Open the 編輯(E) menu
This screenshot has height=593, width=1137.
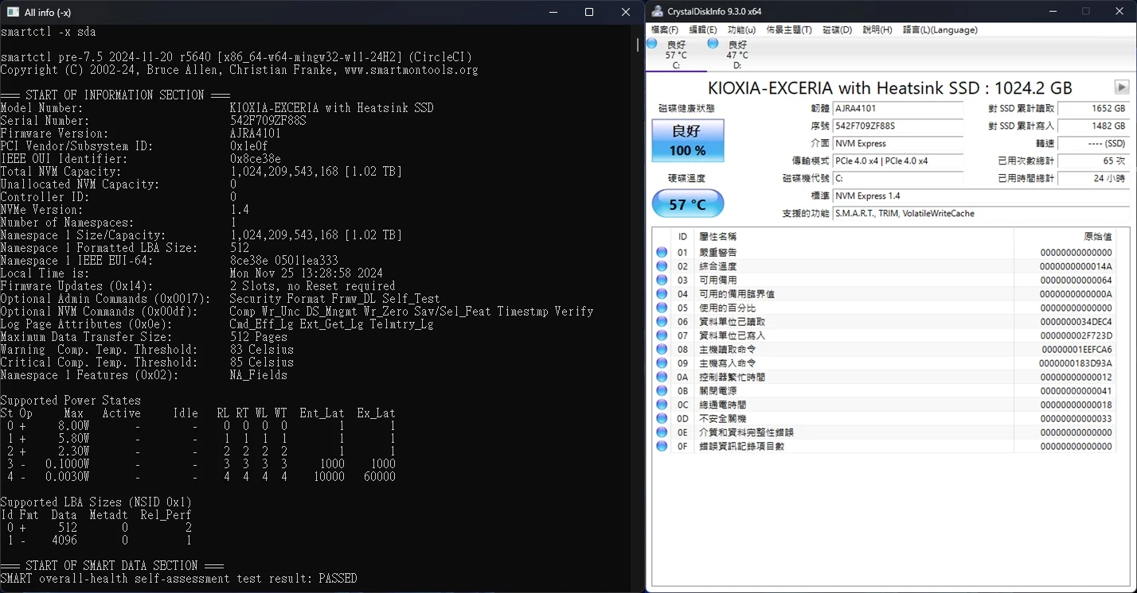703,29
